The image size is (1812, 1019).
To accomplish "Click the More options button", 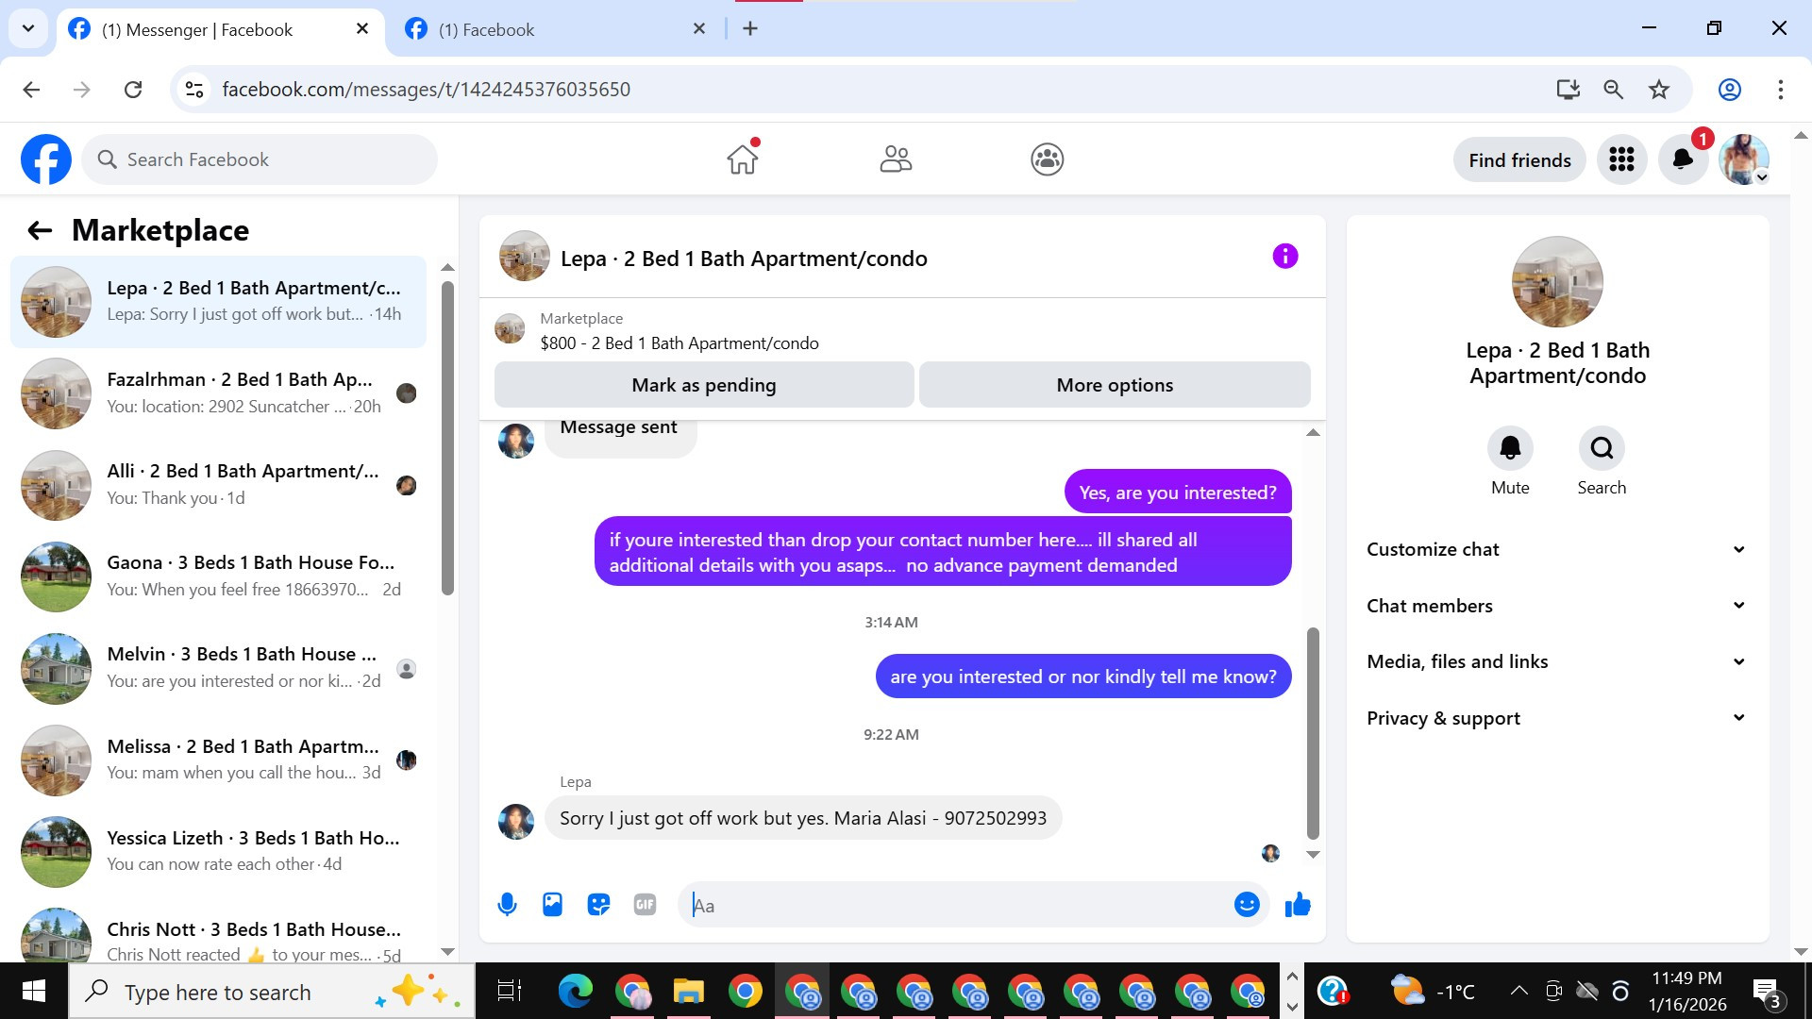I will (1115, 385).
